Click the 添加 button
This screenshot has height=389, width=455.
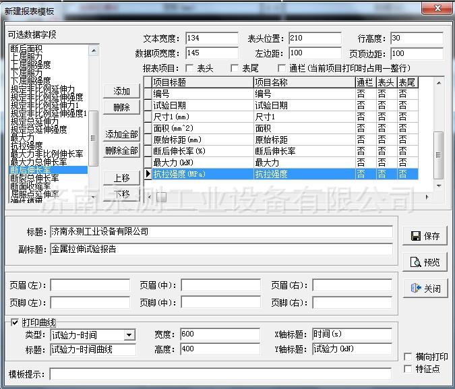(x=121, y=91)
